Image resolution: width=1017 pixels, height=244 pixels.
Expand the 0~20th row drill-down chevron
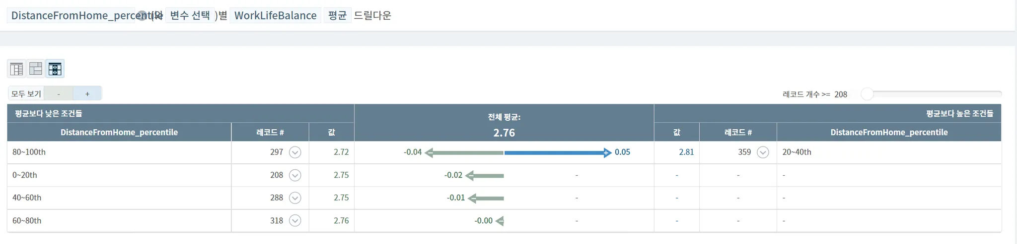click(x=295, y=175)
